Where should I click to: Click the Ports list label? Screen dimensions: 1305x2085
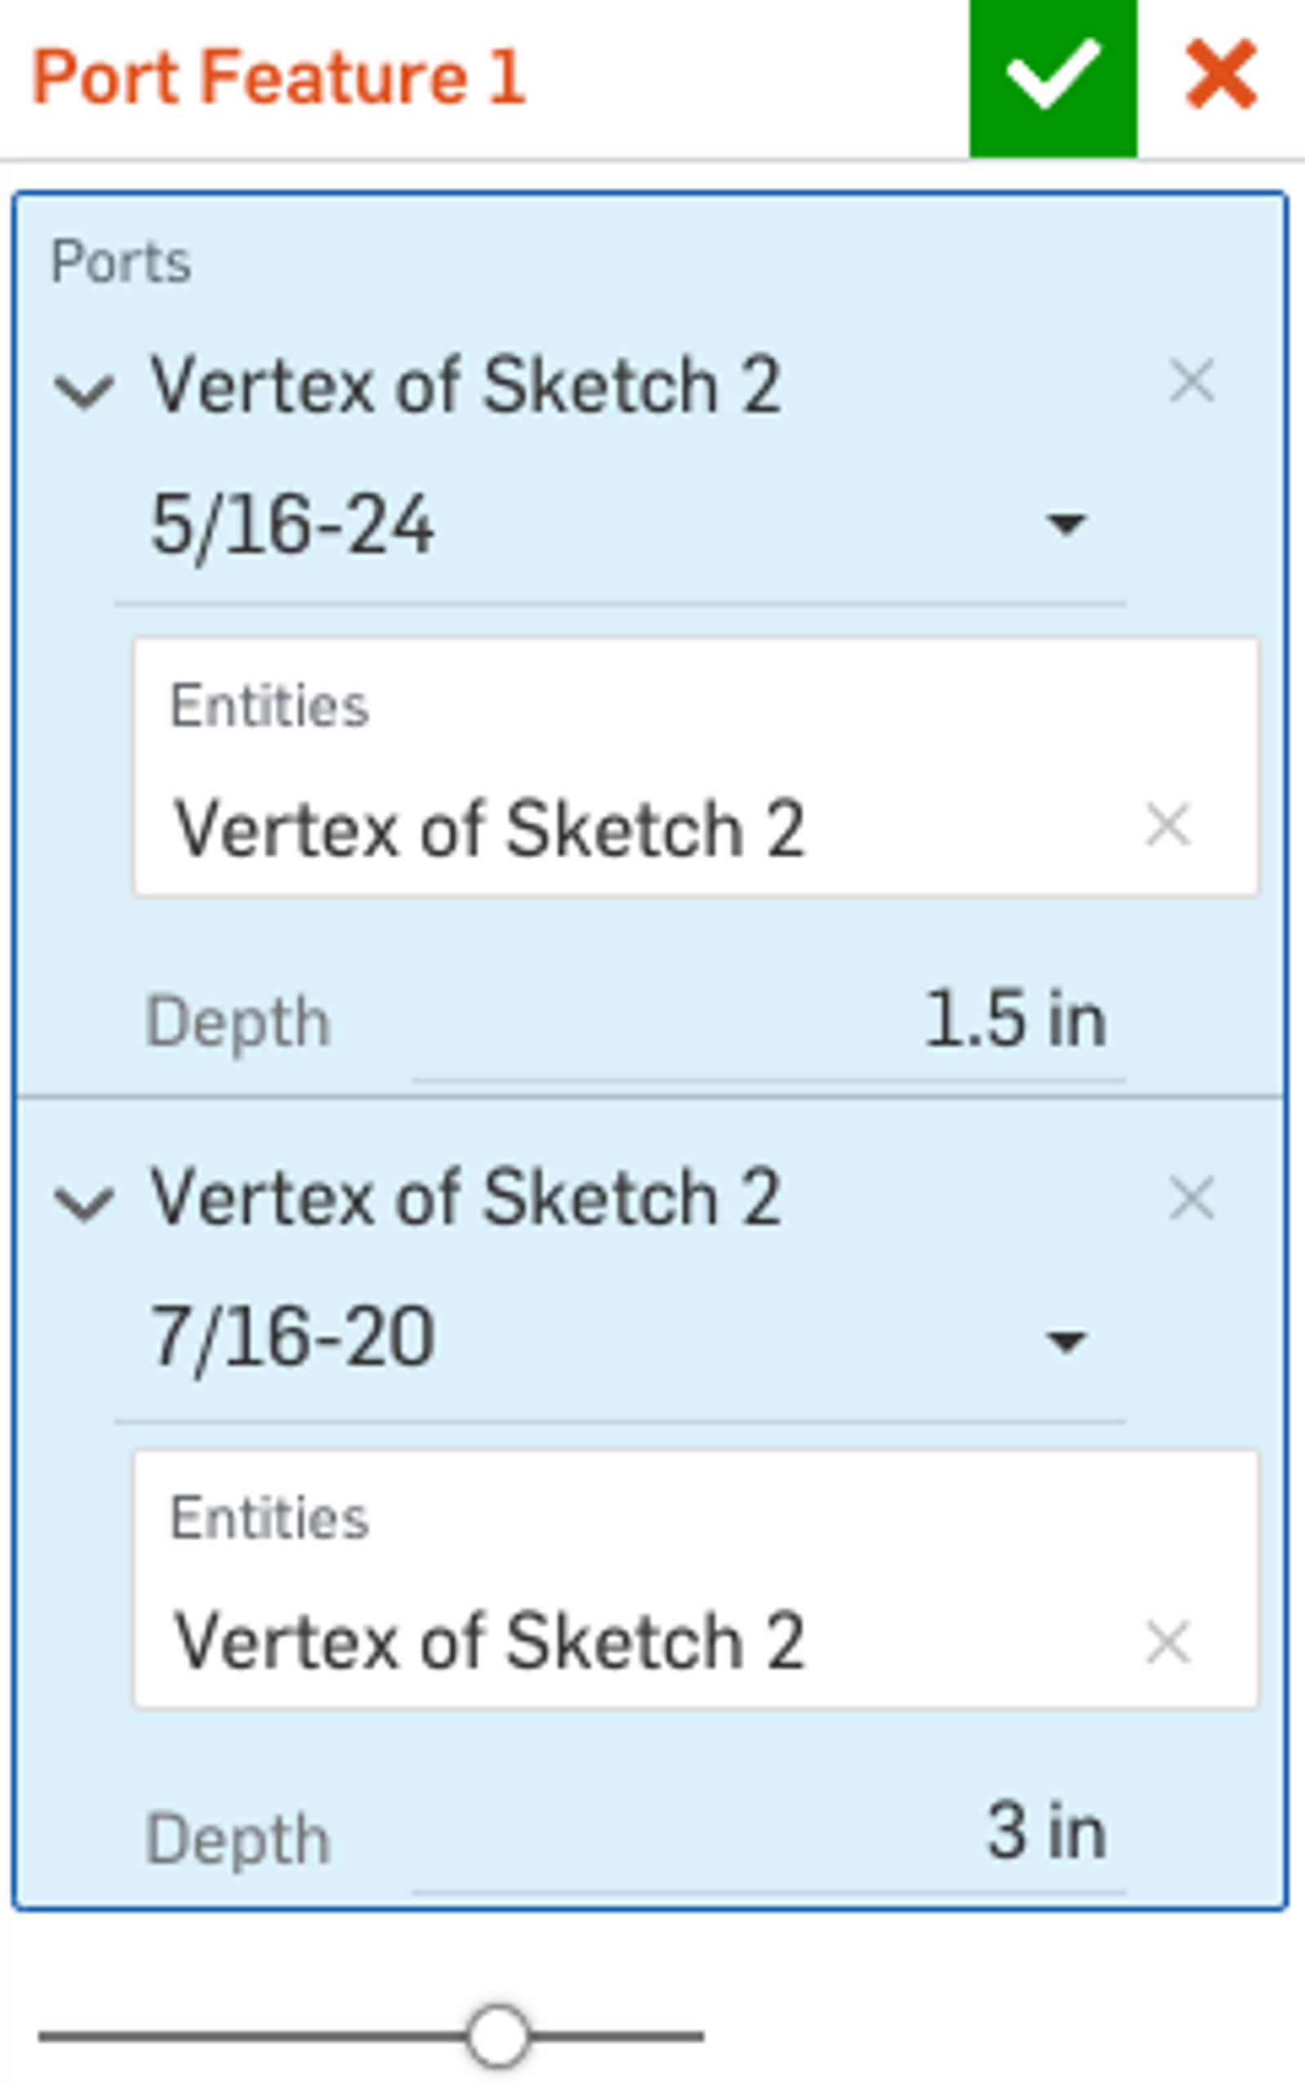pyautogui.click(x=121, y=262)
